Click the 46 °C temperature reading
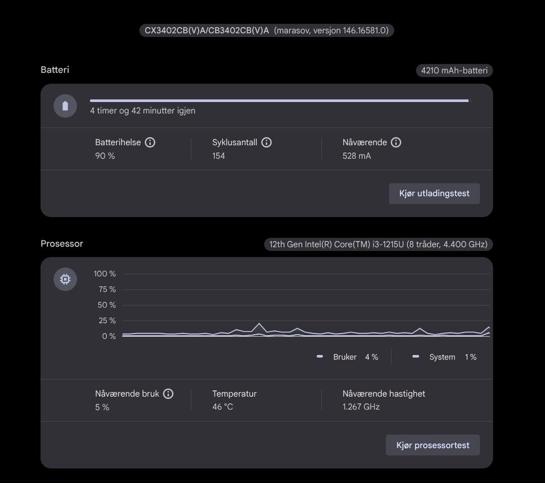This screenshot has height=483, width=545. [223, 407]
